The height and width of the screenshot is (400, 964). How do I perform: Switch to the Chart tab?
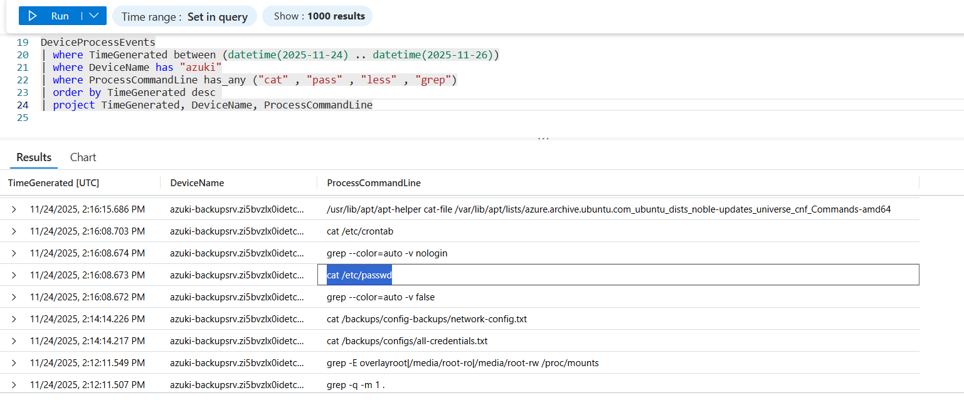(83, 157)
